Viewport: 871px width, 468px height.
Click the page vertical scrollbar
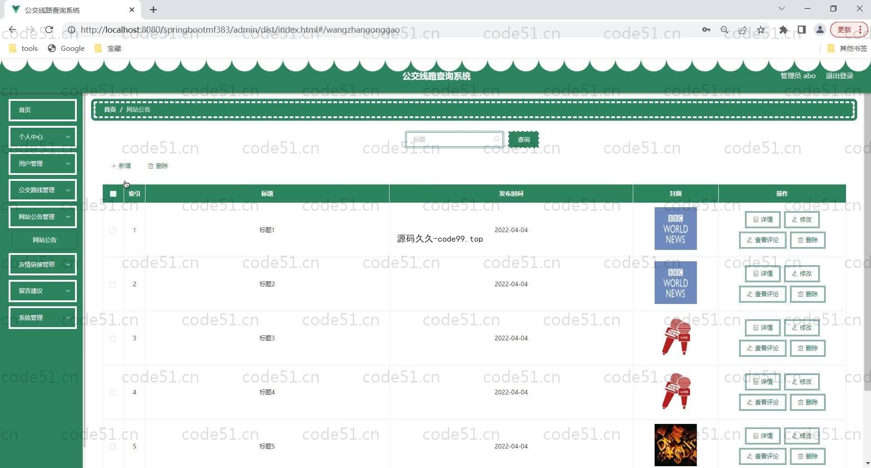pos(867,241)
